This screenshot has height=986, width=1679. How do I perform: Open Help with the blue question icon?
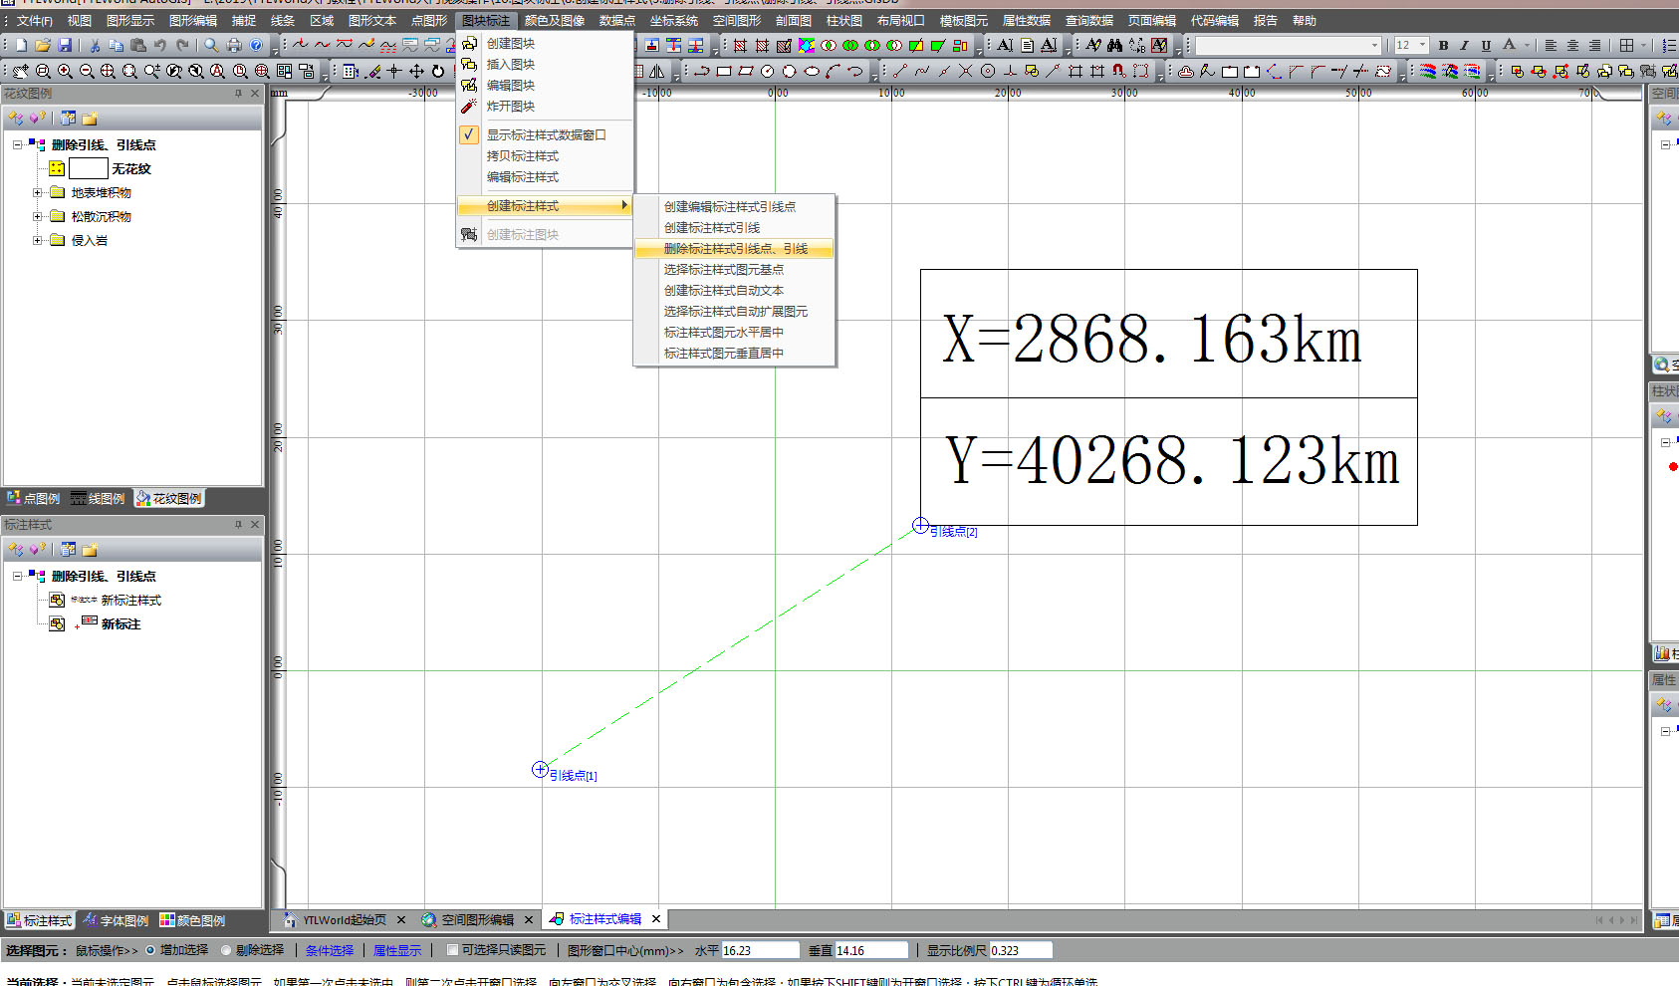[x=256, y=45]
